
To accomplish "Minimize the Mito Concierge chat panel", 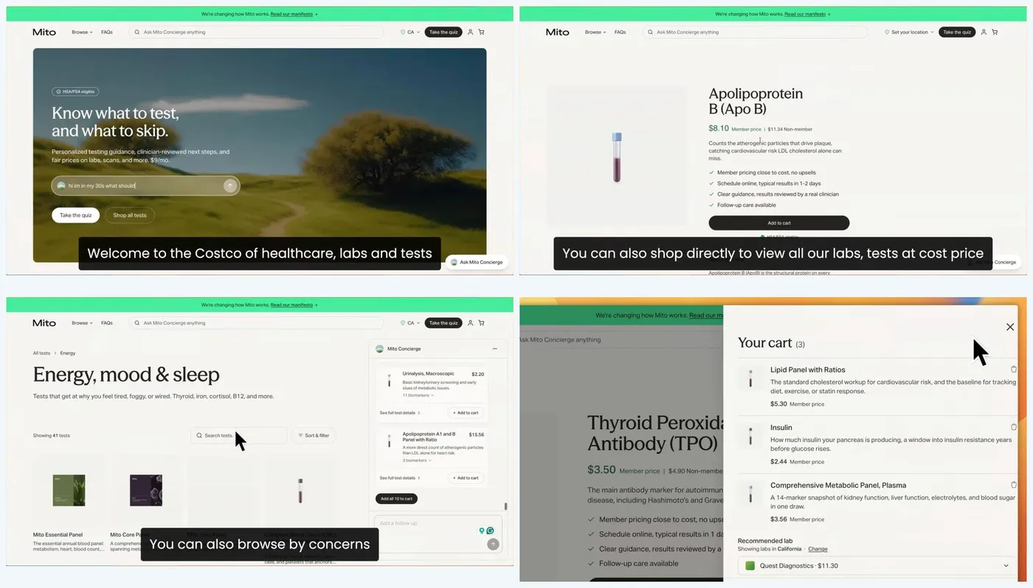I will coord(494,349).
